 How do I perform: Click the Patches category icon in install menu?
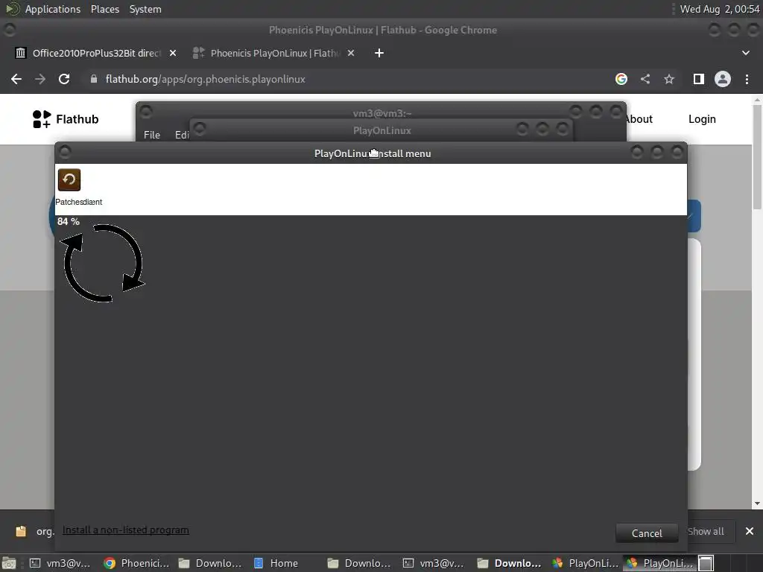click(69, 180)
